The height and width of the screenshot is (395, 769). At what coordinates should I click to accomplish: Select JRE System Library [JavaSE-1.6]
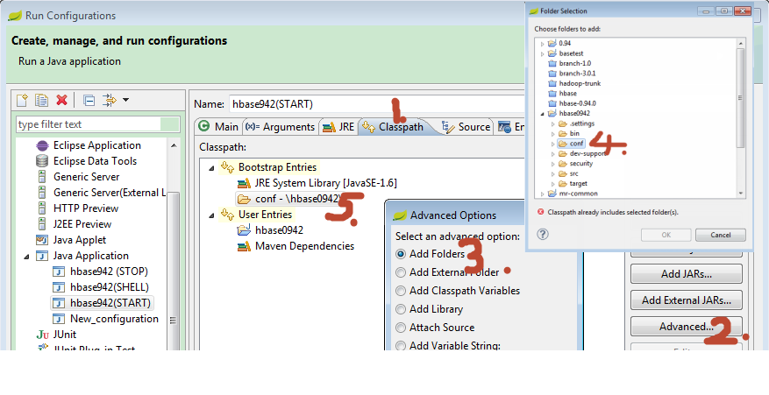[x=325, y=183]
